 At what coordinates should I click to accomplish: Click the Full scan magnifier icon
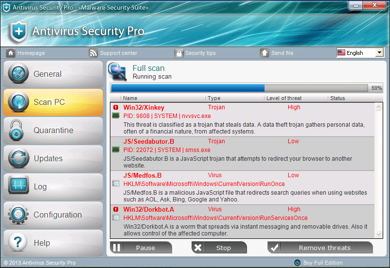(117, 72)
